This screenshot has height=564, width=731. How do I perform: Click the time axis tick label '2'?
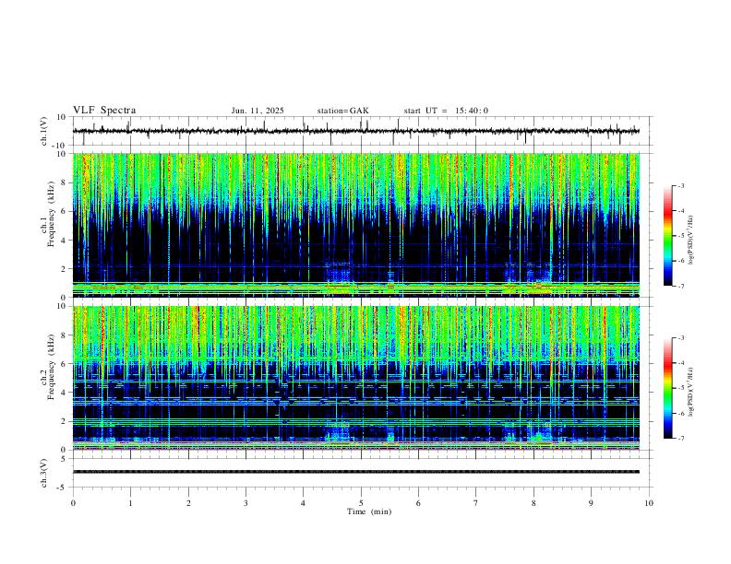tap(188, 503)
